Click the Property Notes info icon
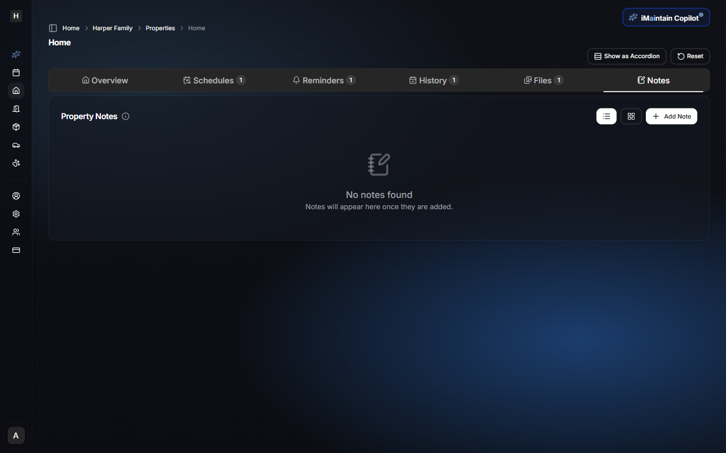The height and width of the screenshot is (453, 726). pyautogui.click(x=125, y=116)
